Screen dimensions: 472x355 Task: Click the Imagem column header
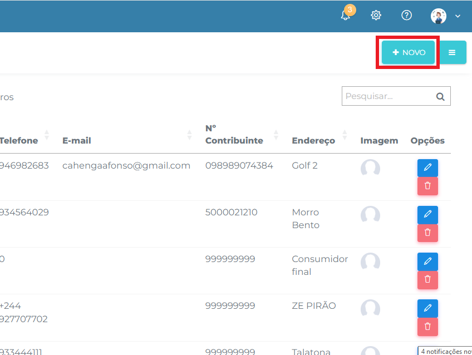pos(379,140)
